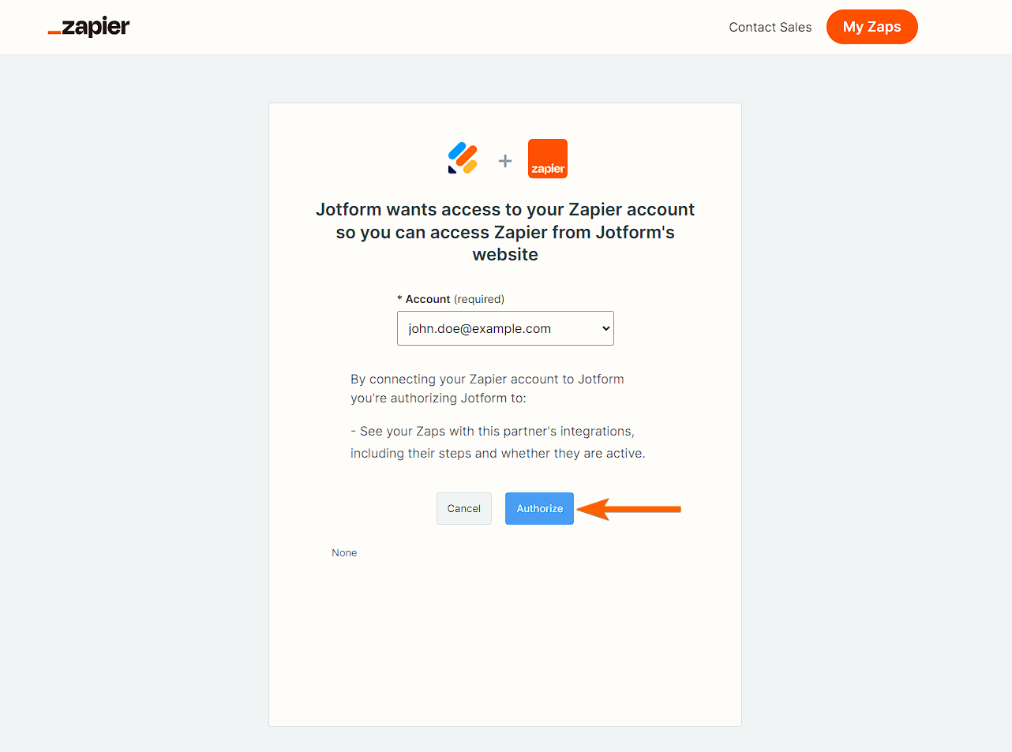Select the john.doe@example.com account value

479,328
